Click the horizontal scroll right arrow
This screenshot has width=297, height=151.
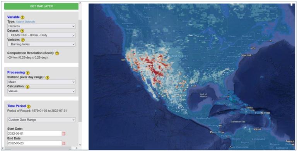tap(77, 148)
